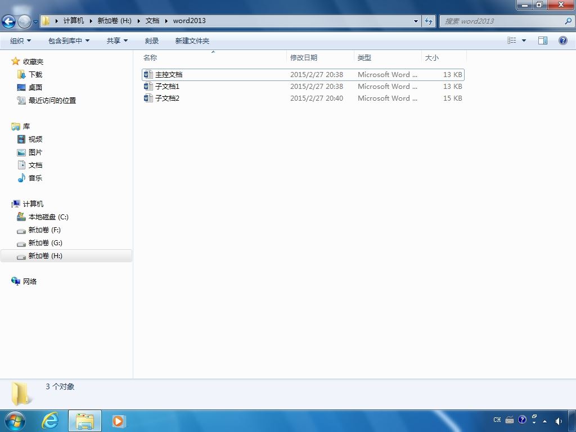Viewport: 576px width, 432px height.
Task: Click the music note icon beside 音乐
Action: [21, 178]
